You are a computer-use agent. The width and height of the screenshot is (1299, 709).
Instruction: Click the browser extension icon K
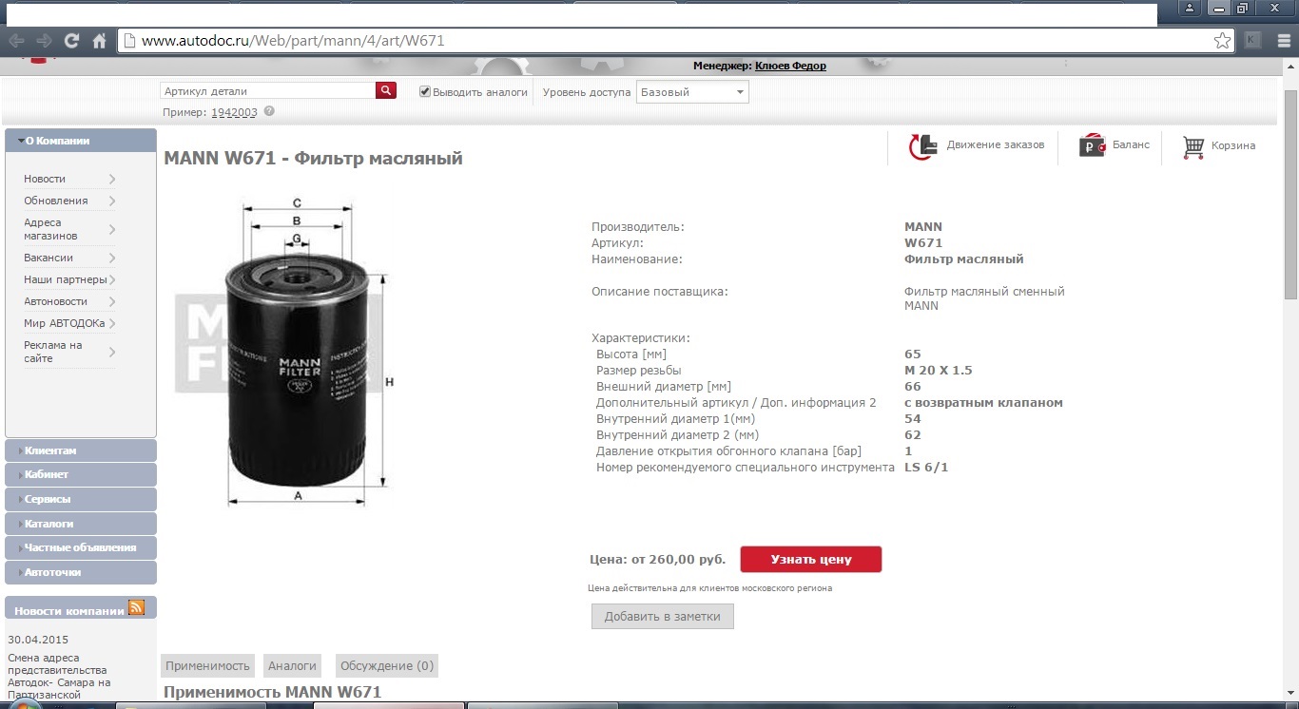click(1253, 40)
